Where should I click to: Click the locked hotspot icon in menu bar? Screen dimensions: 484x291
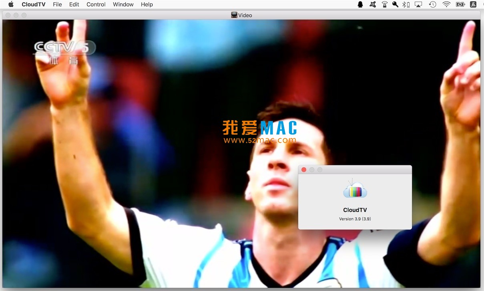[x=384, y=4]
